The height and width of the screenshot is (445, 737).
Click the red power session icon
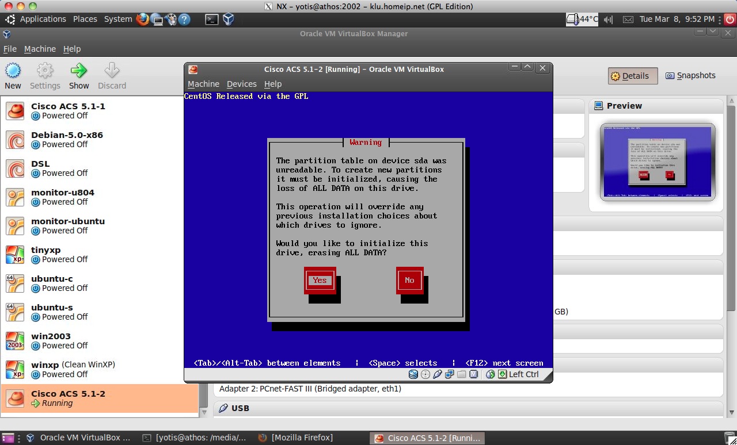(730, 19)
